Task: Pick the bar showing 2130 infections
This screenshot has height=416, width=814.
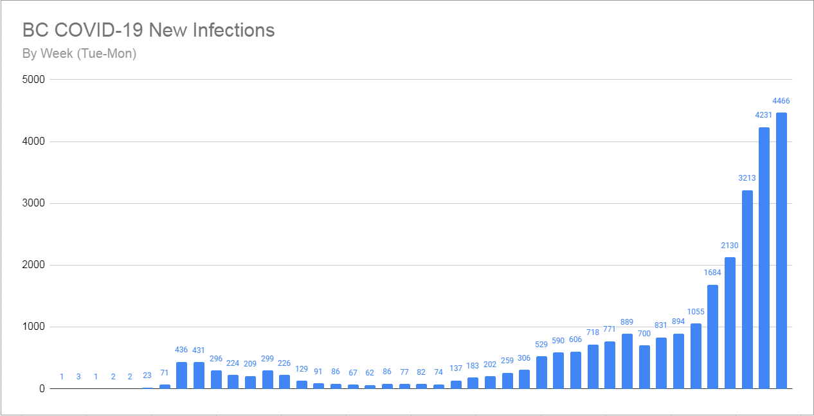Action: (730, 323)
